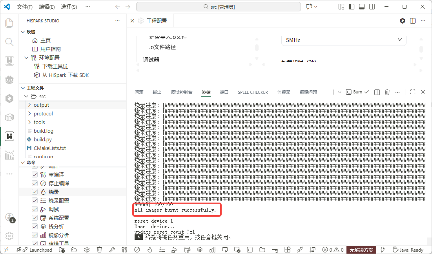The image size is (432, 254).
Task: Open the build.py file
Action: [x=42, y=139]
